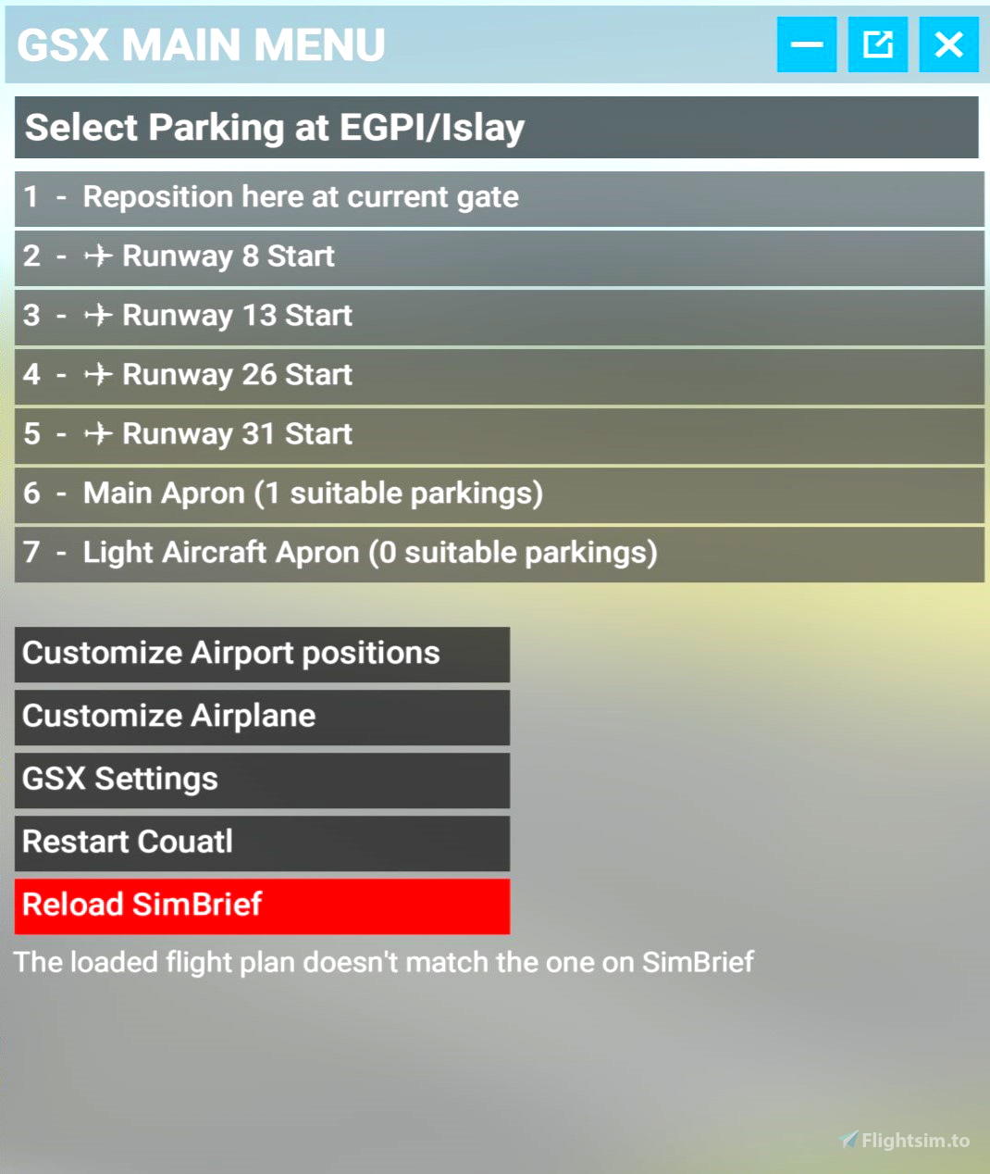Click the Flightsim.to watermark logo
The width and height of the screenshot is (990, 1174).
(905, 1141)
